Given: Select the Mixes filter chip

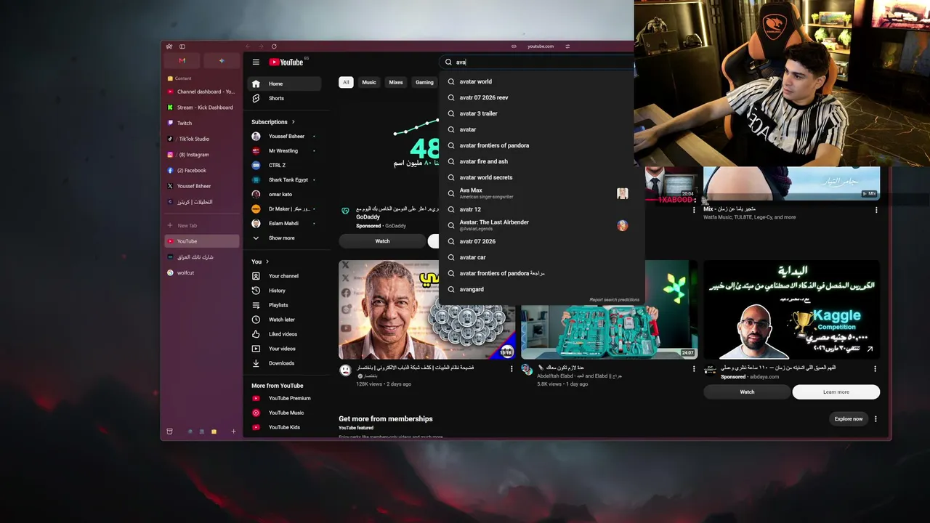Looking at the screenshot, I should coord(396,83).
